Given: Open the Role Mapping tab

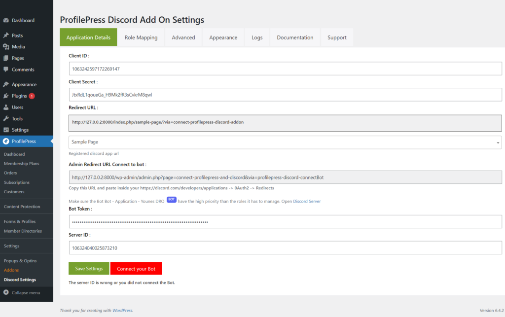Looking at the screenshot, I should coord(141,37).
